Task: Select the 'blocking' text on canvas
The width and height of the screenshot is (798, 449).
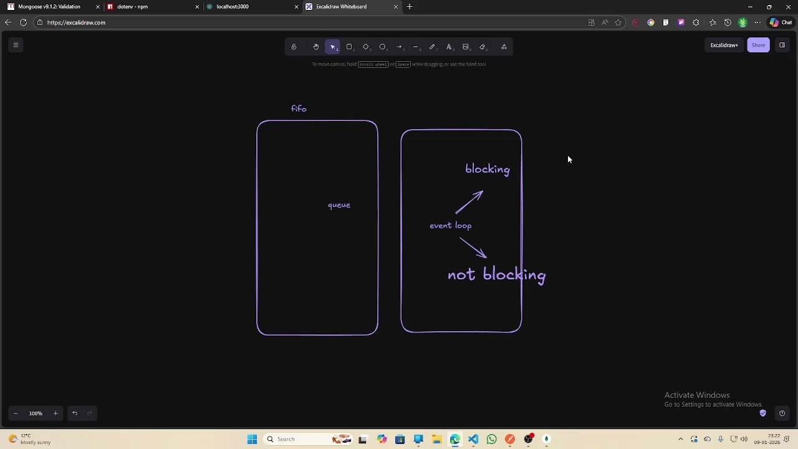Action: click(x=488, y=169)
